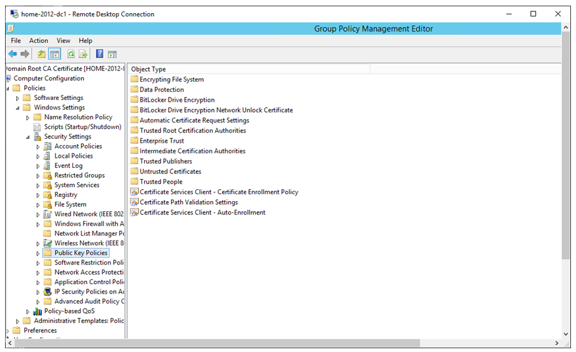576x352 pixels.
Task: Click the Show/Hide Action Pane icon
Action: click(x=112, y=54)
